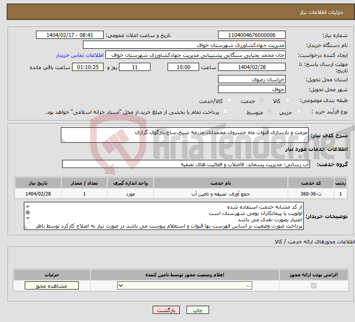Select the کالا radio button
Screen dimensions: 355x322
(287, 100)
